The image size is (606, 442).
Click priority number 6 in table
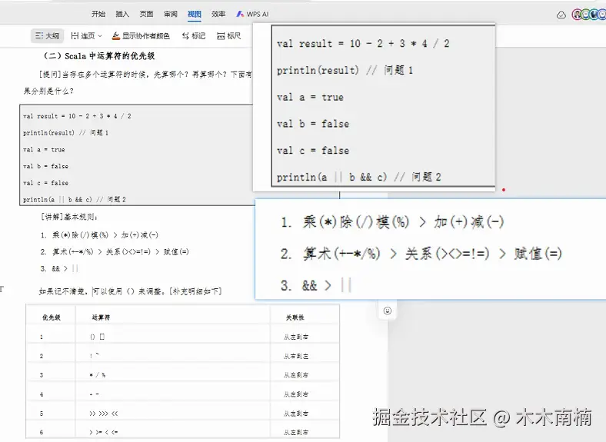42,432
